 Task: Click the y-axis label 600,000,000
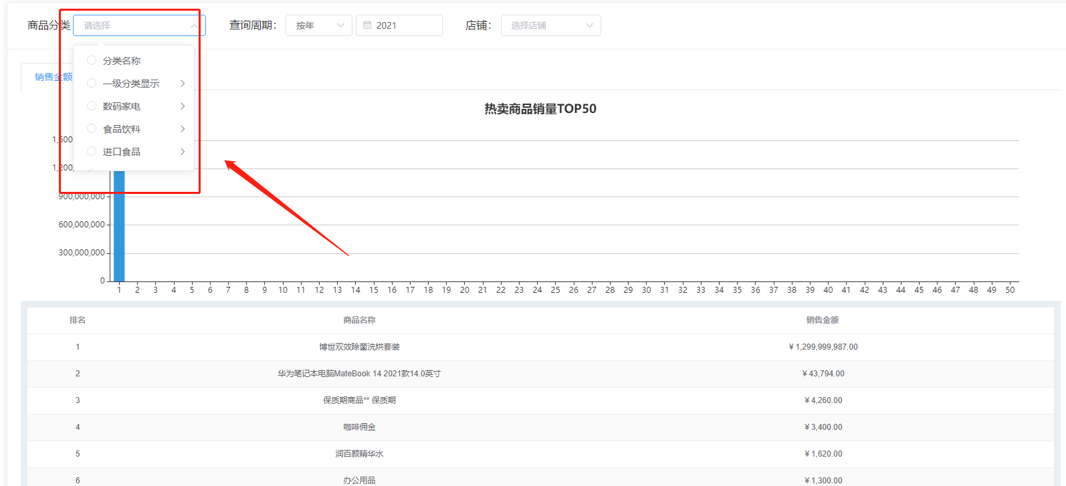tap(82, 225)
